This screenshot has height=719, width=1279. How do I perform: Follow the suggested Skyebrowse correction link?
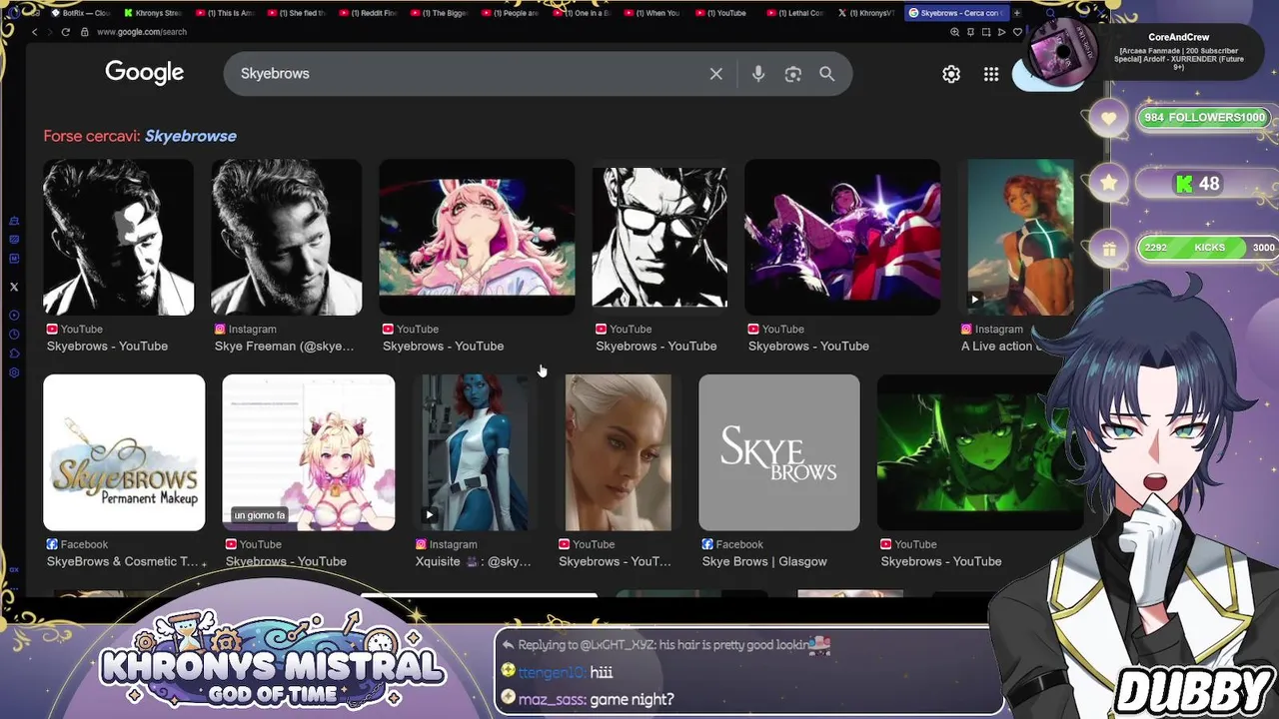[x=191, y=136]
